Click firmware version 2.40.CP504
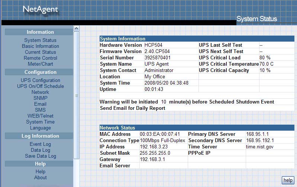The width and height of the screenshot is (297, 187). (x=157, y=52)
